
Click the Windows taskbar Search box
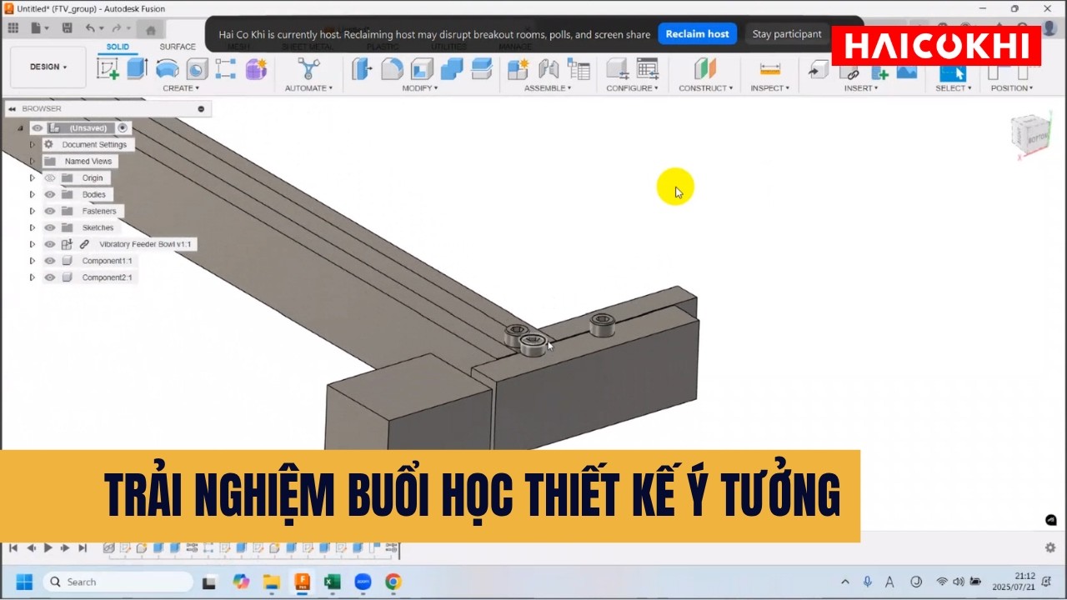(x=118, y=582)
